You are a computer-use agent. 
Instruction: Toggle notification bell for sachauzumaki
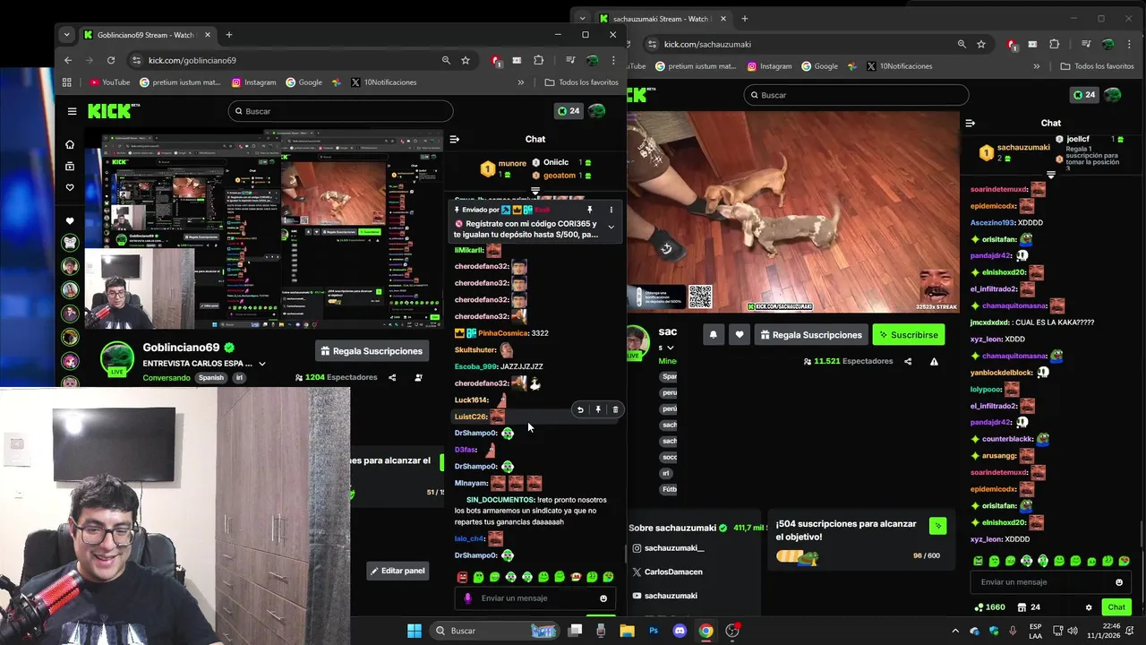714,334
